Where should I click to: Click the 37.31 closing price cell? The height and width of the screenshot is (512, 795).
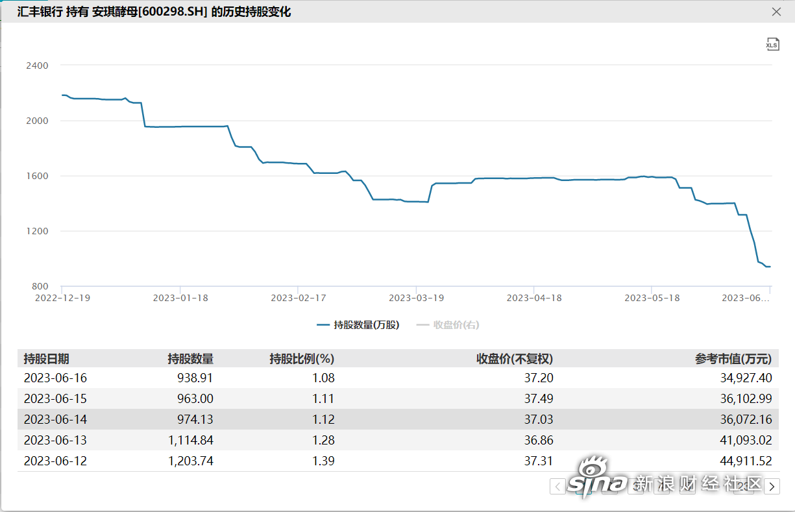tap(539, 461)
